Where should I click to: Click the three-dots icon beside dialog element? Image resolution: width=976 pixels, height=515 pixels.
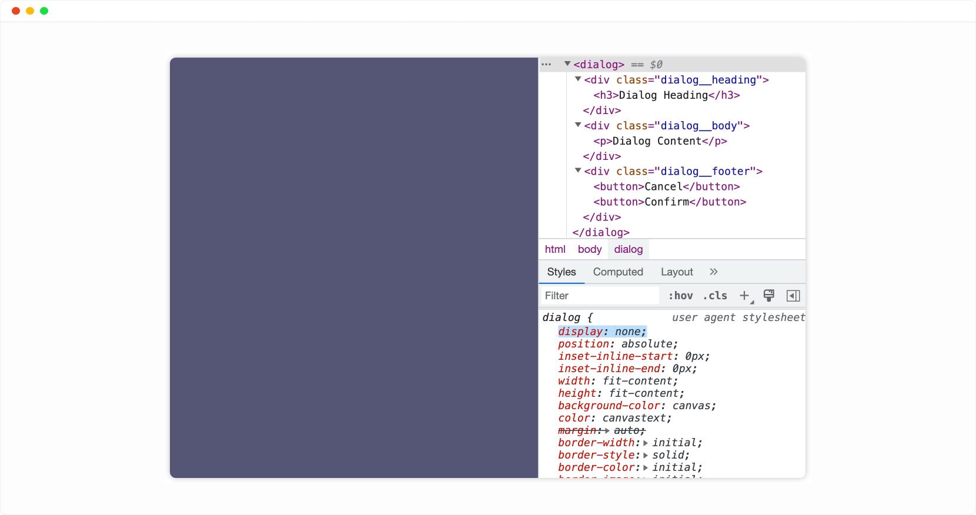546,65
